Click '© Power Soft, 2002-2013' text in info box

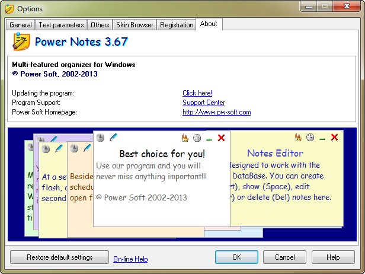55,74
